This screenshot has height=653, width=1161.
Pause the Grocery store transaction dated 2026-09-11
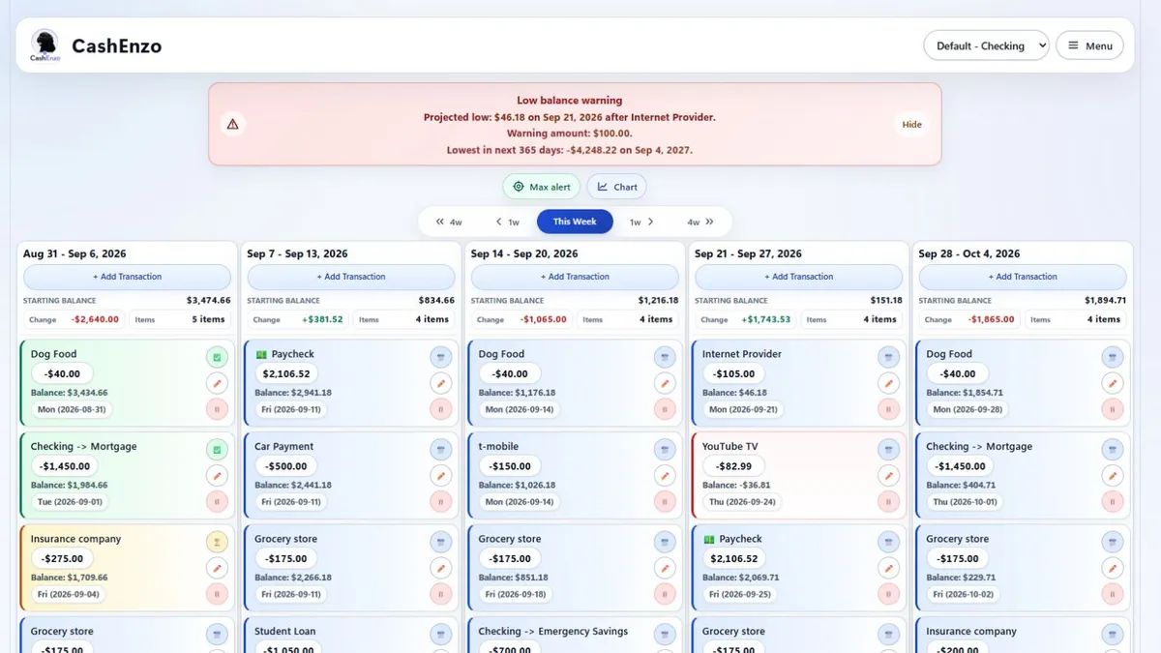tap(441, 594)
